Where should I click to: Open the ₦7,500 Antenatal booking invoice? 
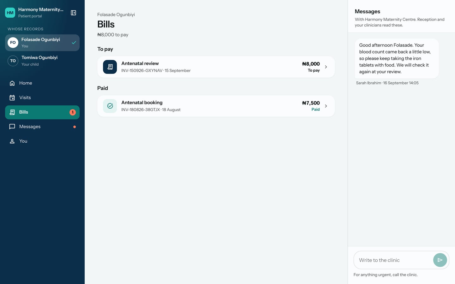[x=216, y=106]
